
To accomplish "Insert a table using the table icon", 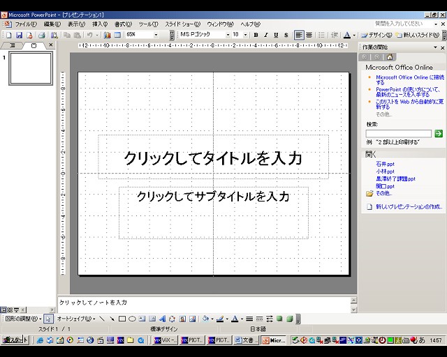I will click(x=117, y=35).
